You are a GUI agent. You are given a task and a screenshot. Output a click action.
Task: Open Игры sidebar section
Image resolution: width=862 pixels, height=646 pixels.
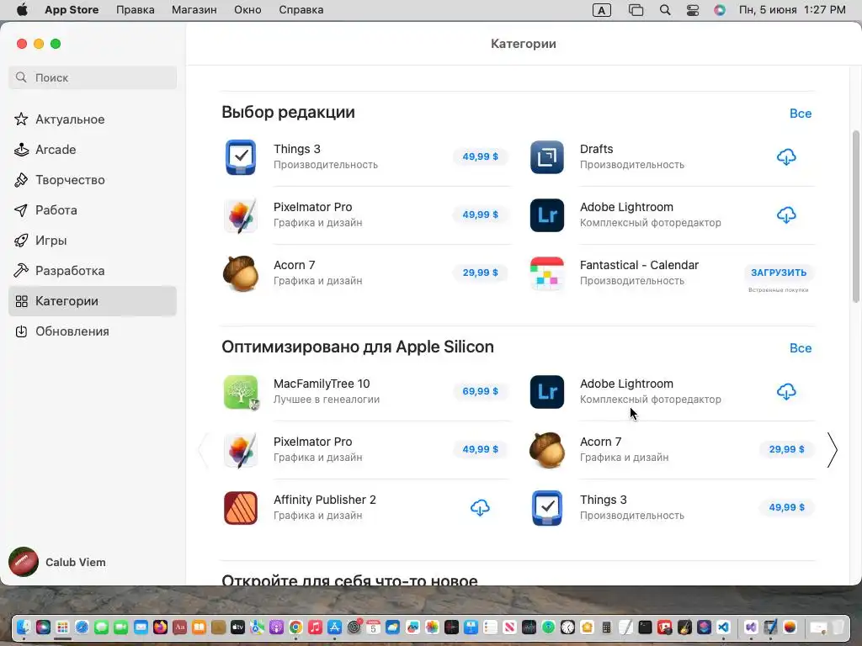93,240
